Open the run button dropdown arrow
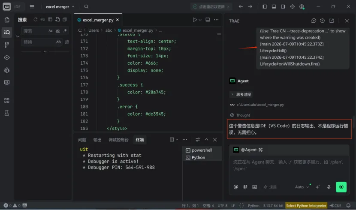This screenshot has height=210, width=356. [200, 20]
